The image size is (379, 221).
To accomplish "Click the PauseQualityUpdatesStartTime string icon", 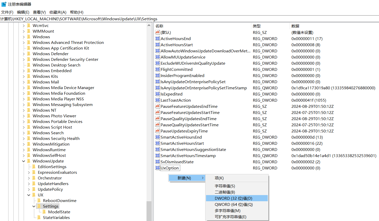I will point(158,125).
